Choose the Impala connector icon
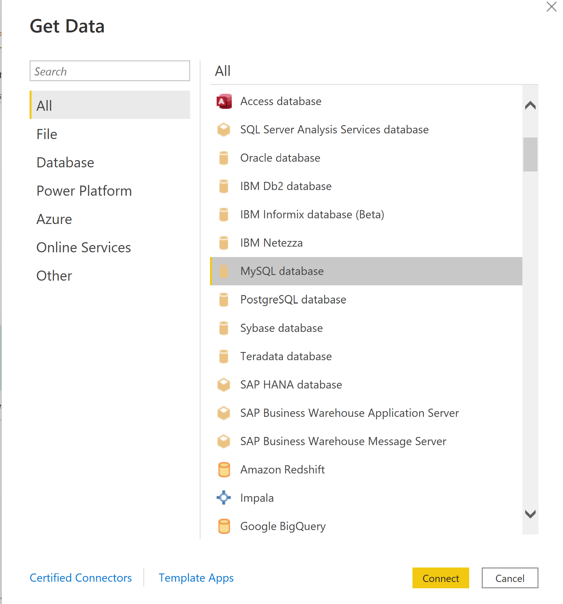 (224, 498)
